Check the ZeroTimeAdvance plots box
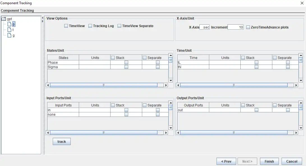 [x=248, y=27]
